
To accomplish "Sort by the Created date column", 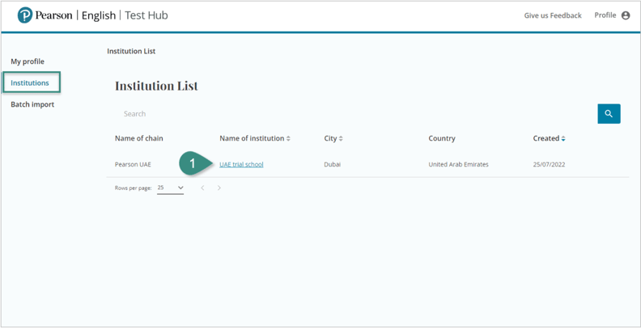I will (x=563, y=139).
